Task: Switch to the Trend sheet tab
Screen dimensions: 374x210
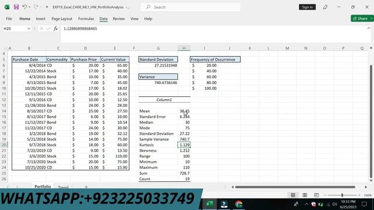Action: pyautogui.click(x=63, y=187)
